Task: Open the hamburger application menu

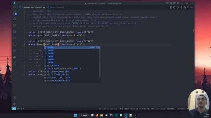Action: [x=15, y=8]
